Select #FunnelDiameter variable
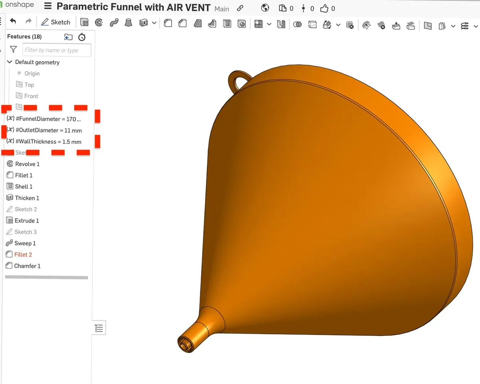 click(x=44, y=119)
